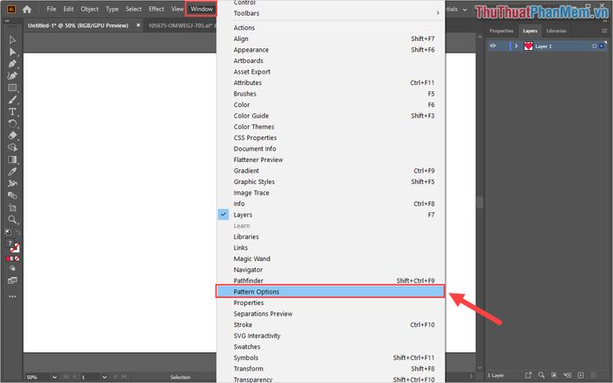The image size is (613, 383).
Task: Choose Pattern Options from Window menu
Action: pyautogui.click(x=256, y=292)
